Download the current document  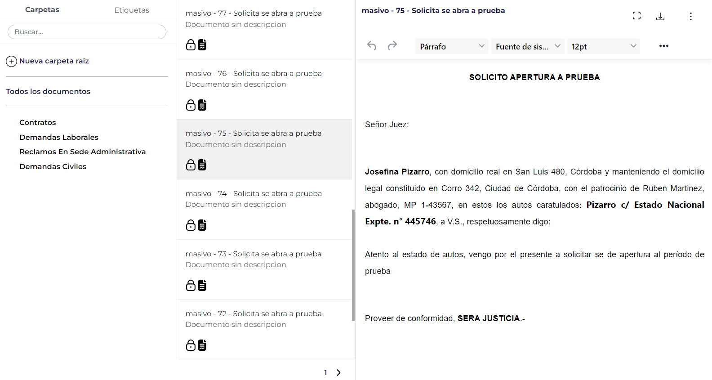660,17
